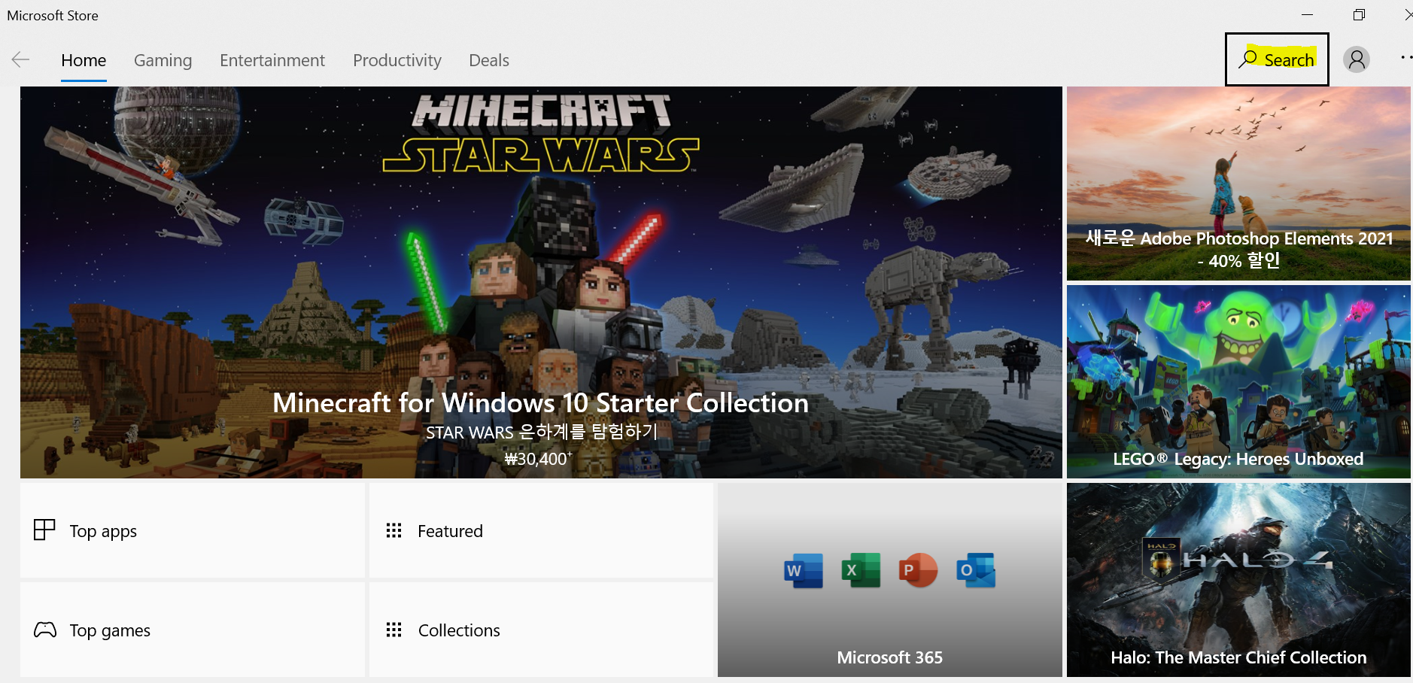Click the ₩30,400 price text

[538, 459]
